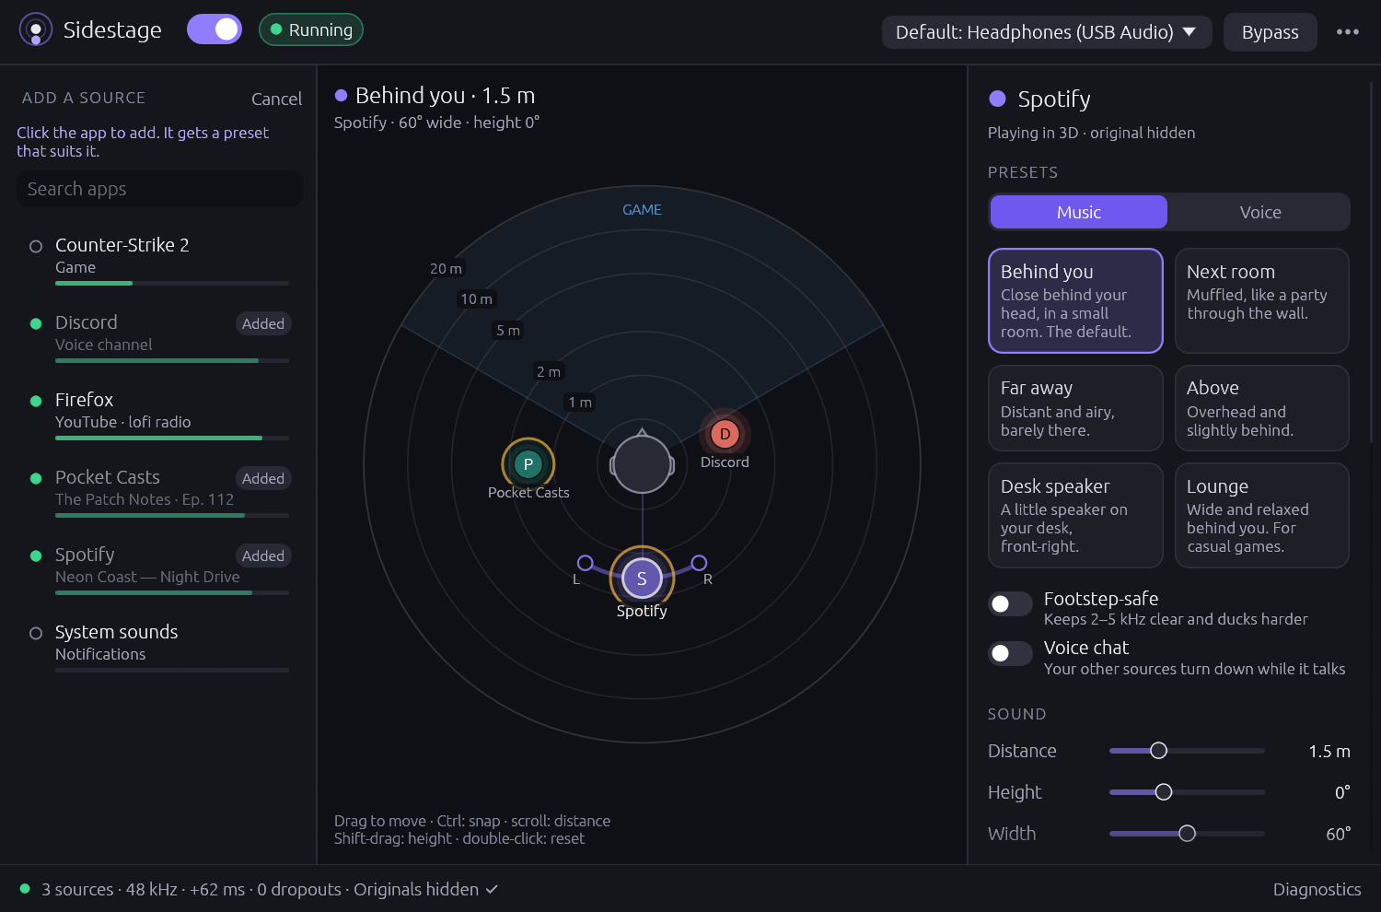Switch to the Music presets tab
The image size is (1381, 912).
click(x=1079, y=212)
